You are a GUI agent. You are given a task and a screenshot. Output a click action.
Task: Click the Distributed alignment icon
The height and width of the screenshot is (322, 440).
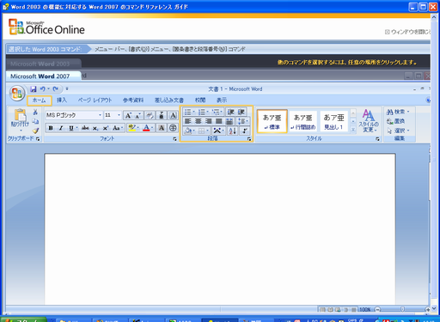pyautogui.click(x=229, y=121)
